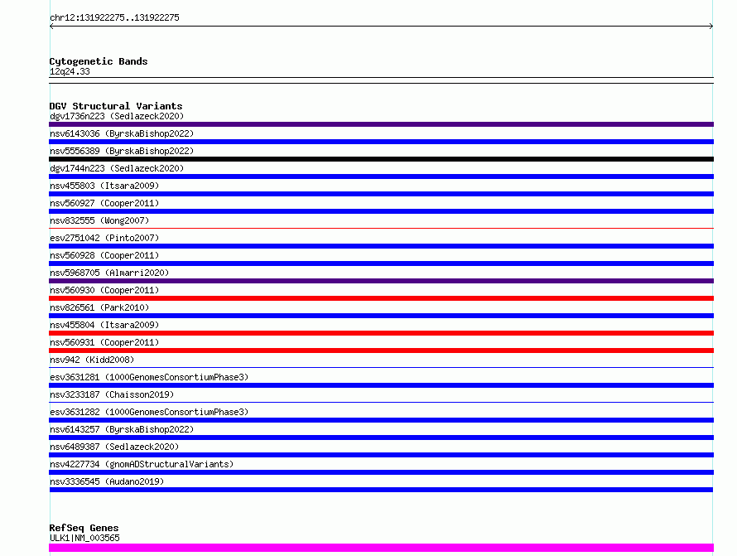The image size is (737, 556).
Task: Click the blue bar under nsv6489387
Action: 381,455
